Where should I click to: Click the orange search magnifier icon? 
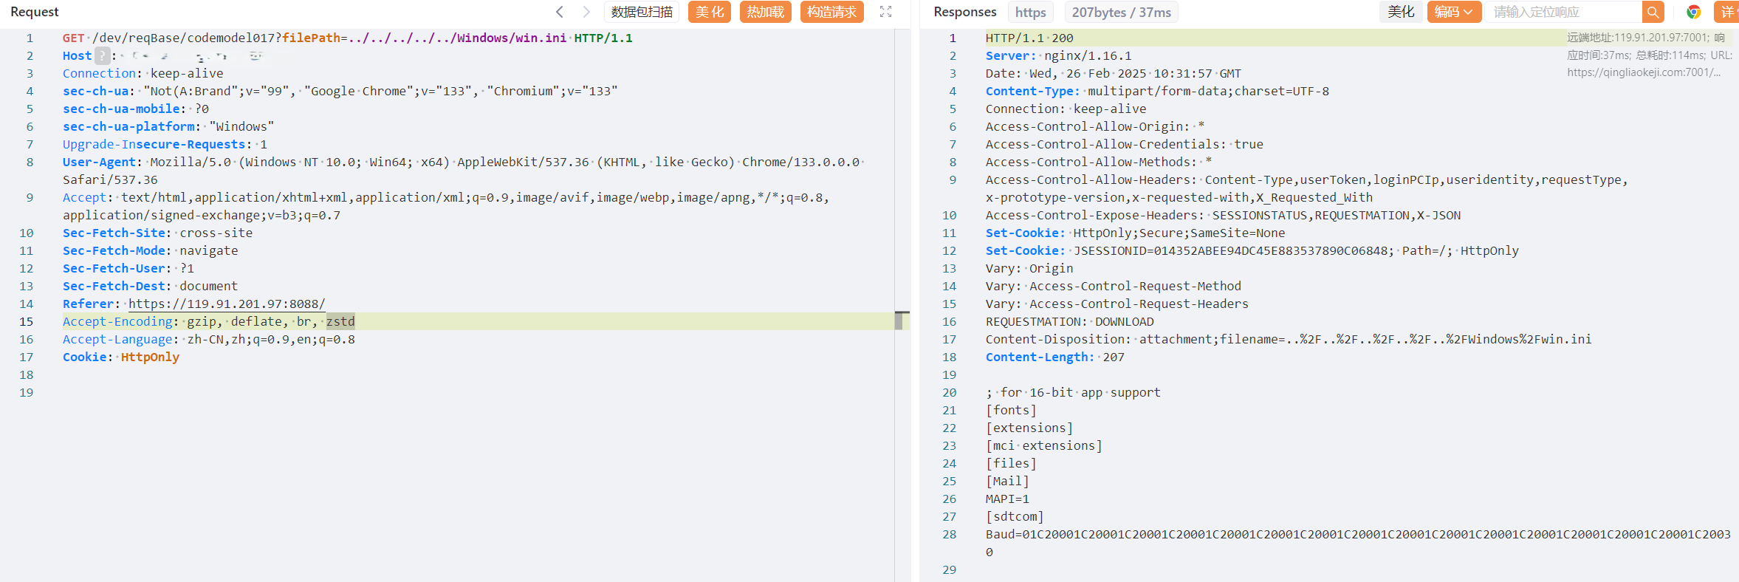coord(1653,12)
